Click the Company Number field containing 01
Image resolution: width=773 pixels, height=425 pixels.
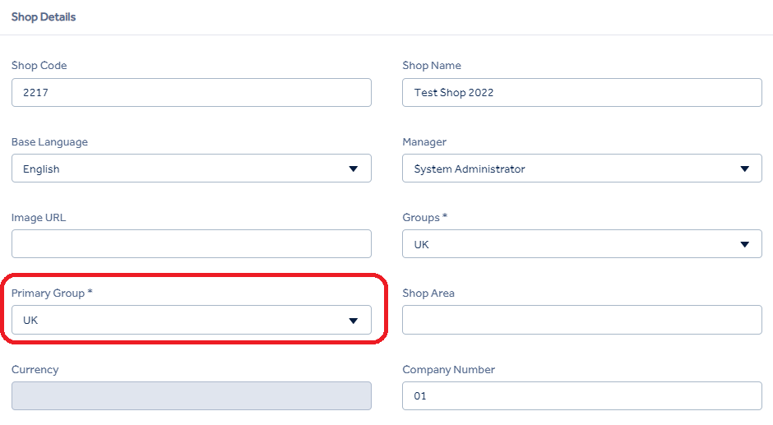[x=582, y=396]
